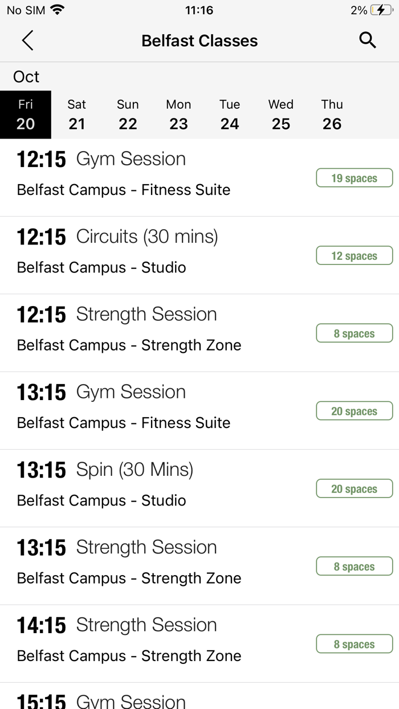Screen dimensions: 399x709
Task: Tap 19 spaces for the 12:15 Gym Session
Action: point(354,177)
